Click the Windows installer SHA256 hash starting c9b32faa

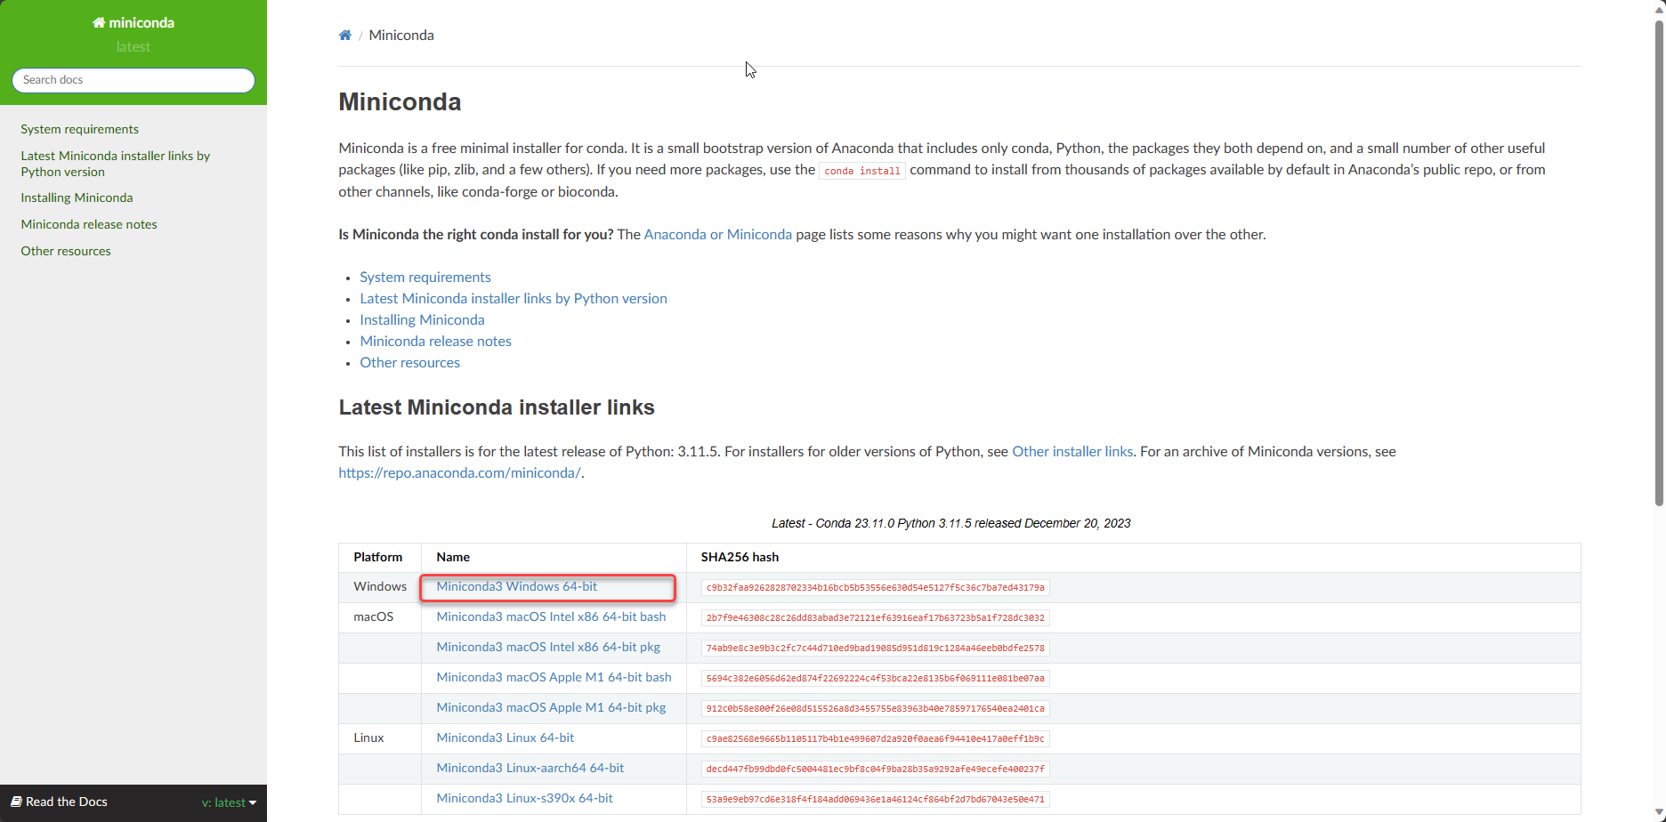pos(876,587)
